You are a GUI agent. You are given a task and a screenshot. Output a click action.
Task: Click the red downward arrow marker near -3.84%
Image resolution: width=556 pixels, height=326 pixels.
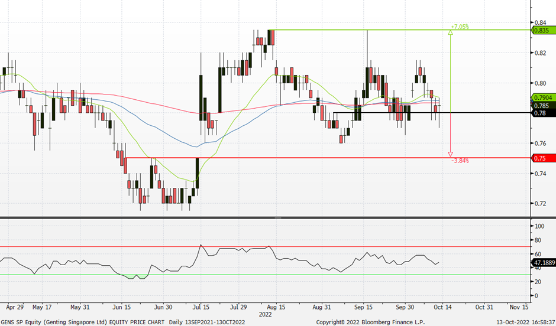point(451,155)
